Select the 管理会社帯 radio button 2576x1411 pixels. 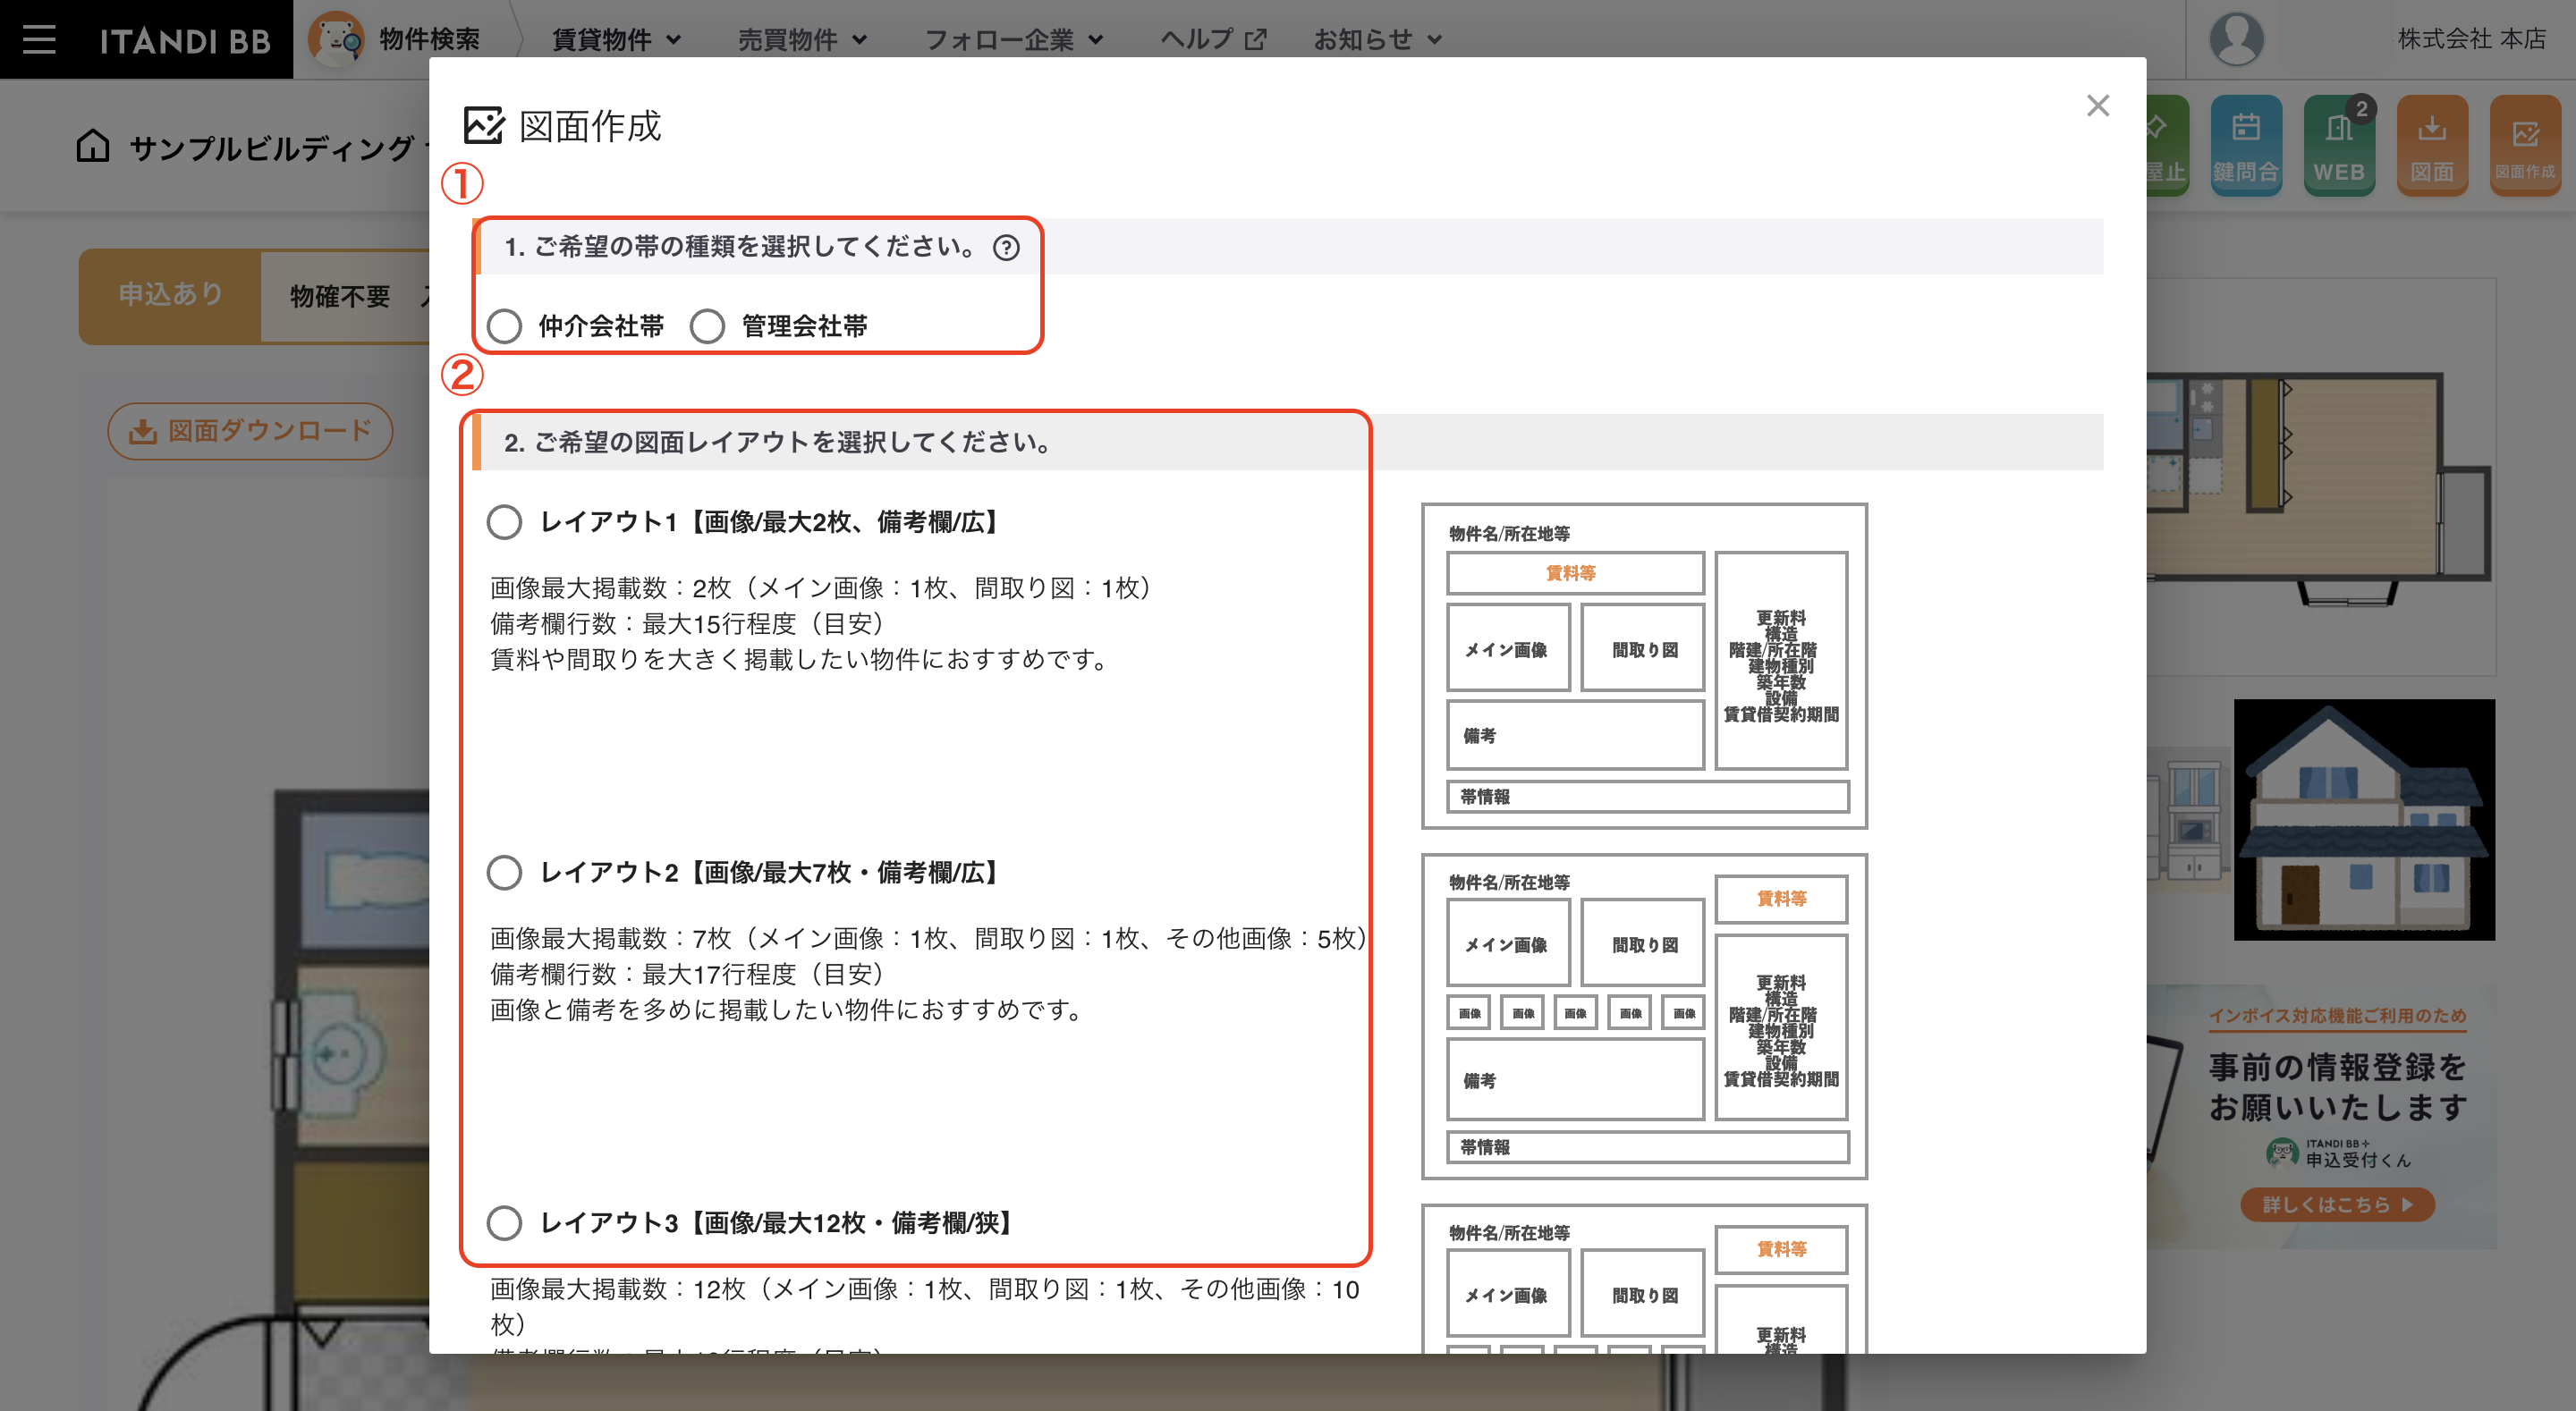(x=707, y=326)
